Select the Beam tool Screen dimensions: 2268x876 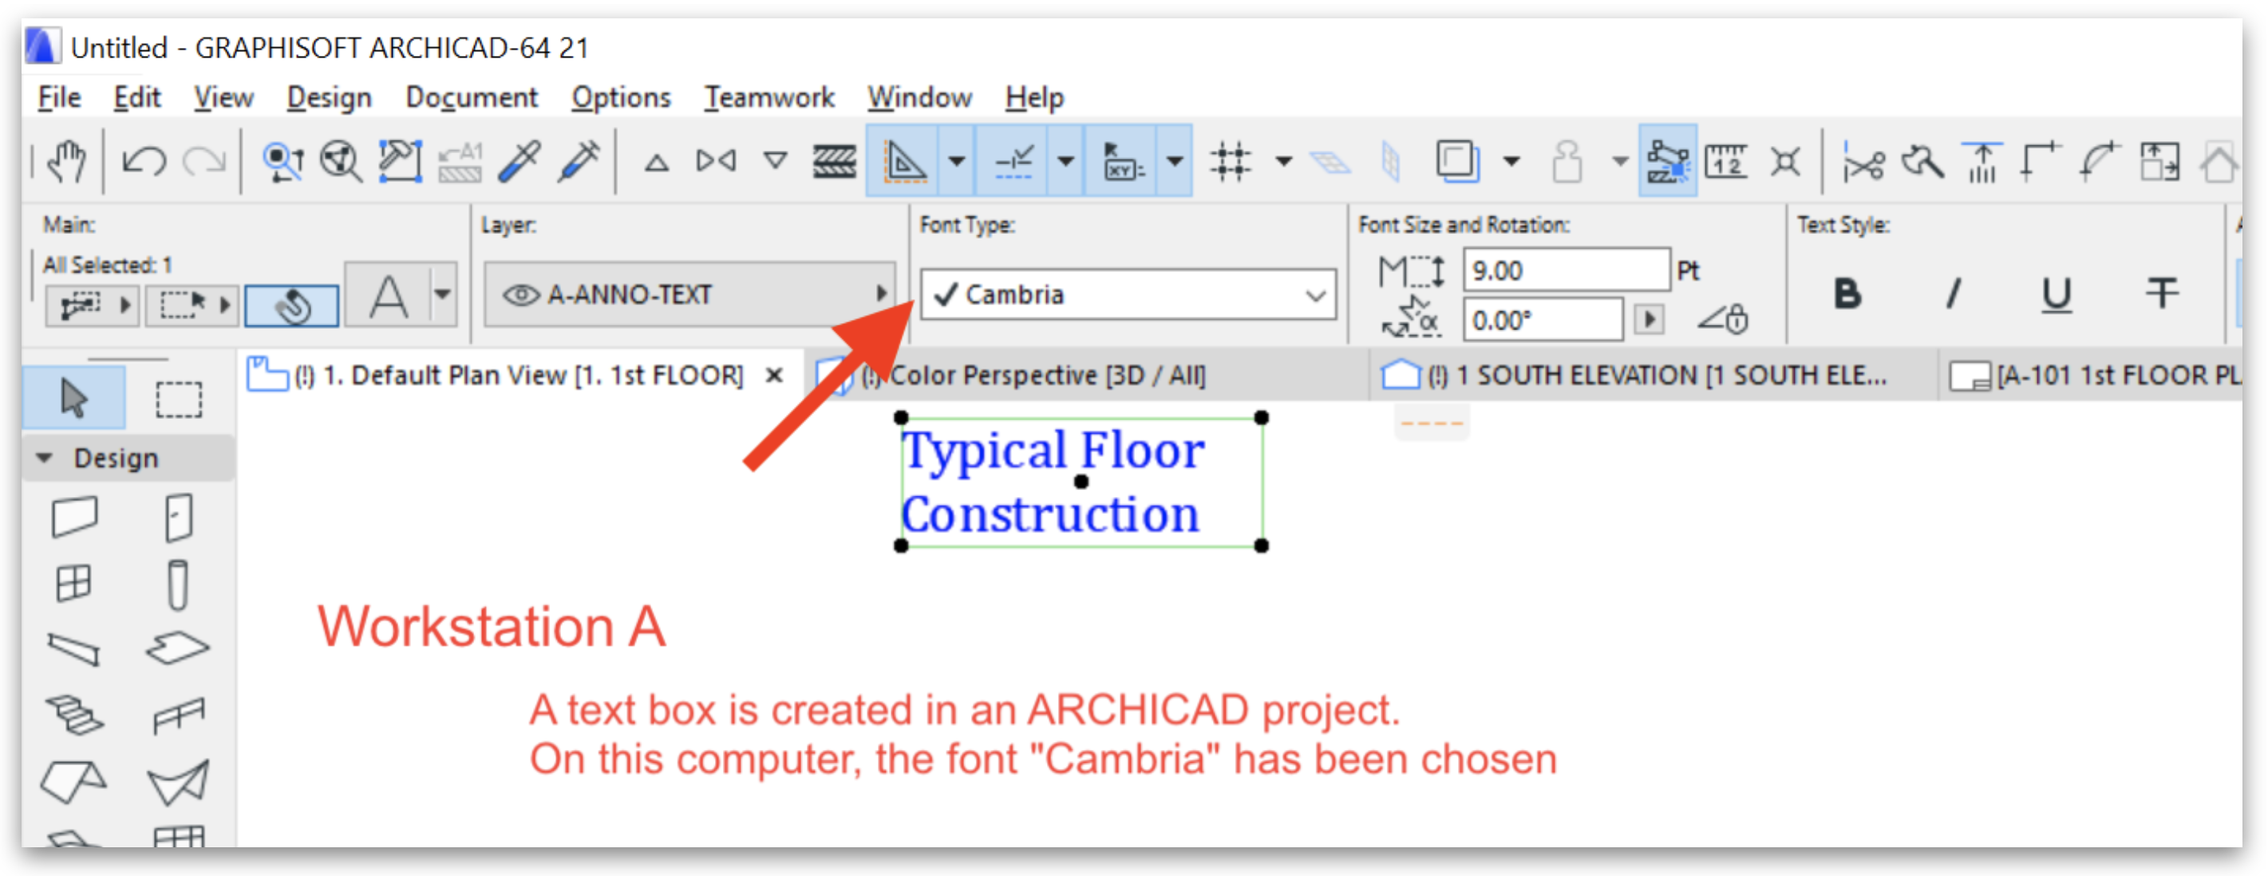[74, 649]
